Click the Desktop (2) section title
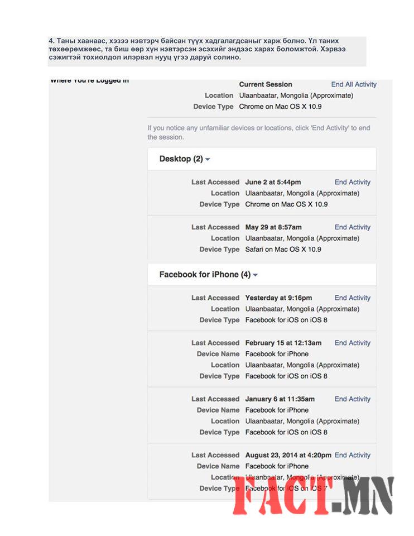Image resolution: width=414 pixels, height=536 pixels. click(x=181, y=159)
